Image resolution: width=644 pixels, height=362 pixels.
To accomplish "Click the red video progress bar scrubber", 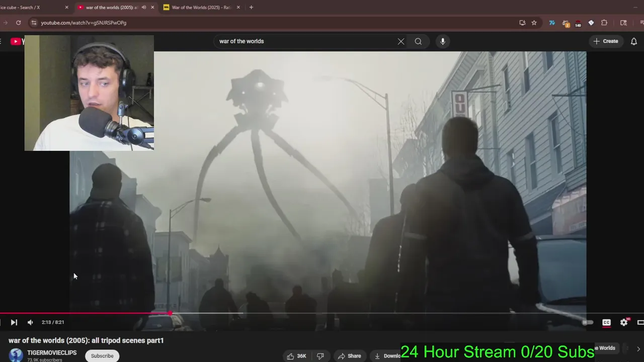I will 170,313.
